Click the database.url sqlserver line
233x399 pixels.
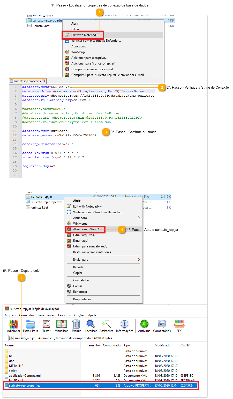pos(88,96)
